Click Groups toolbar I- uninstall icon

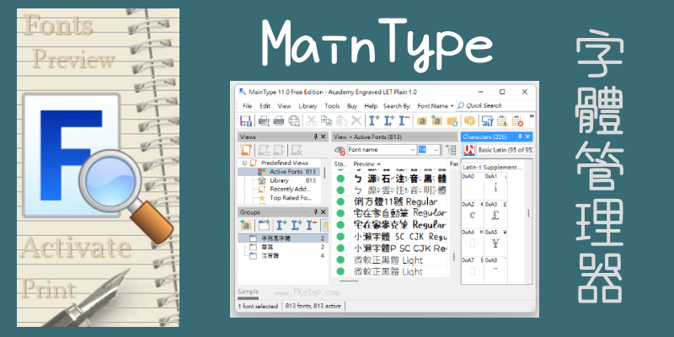(x=312, y=224)
